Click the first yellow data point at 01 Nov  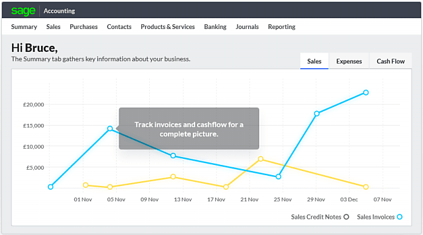[86, 185]
